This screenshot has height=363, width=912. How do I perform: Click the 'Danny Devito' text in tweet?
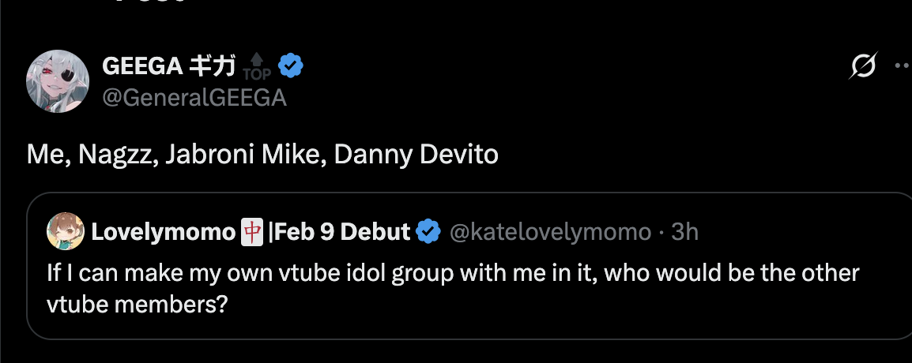[x=416, y=155]
